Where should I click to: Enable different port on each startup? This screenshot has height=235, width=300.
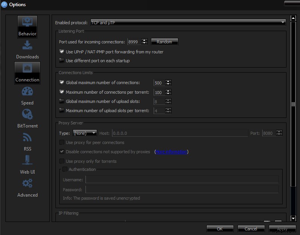click(x=62, y=60)
